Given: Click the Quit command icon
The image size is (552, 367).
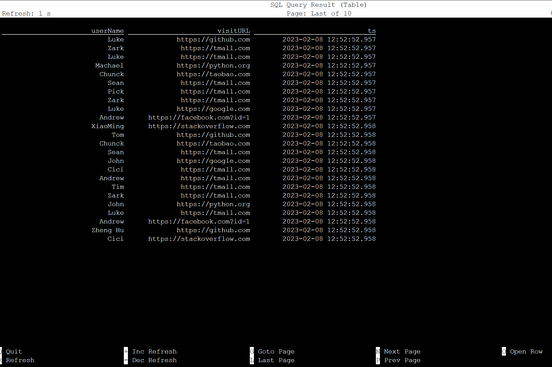Looking at the screenshot, I should (x=2, y=352).
